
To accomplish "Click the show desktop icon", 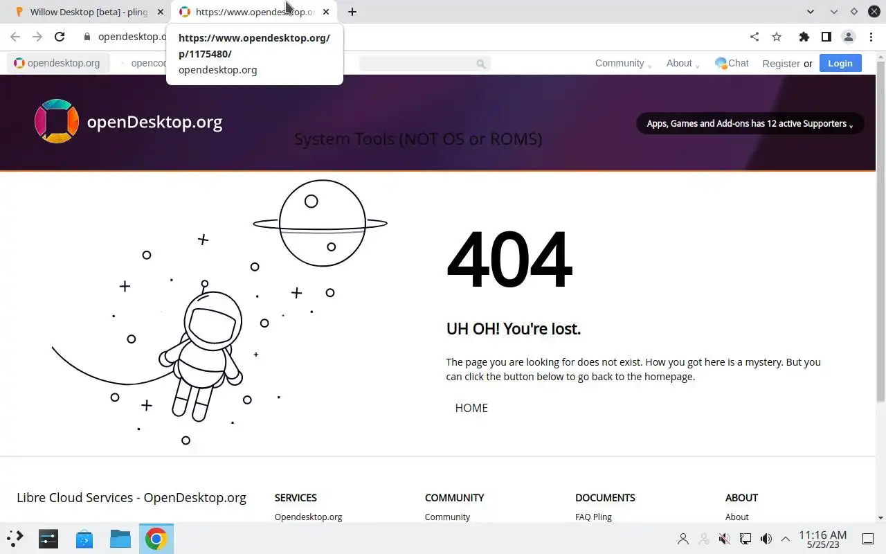I will coord(867,539).
